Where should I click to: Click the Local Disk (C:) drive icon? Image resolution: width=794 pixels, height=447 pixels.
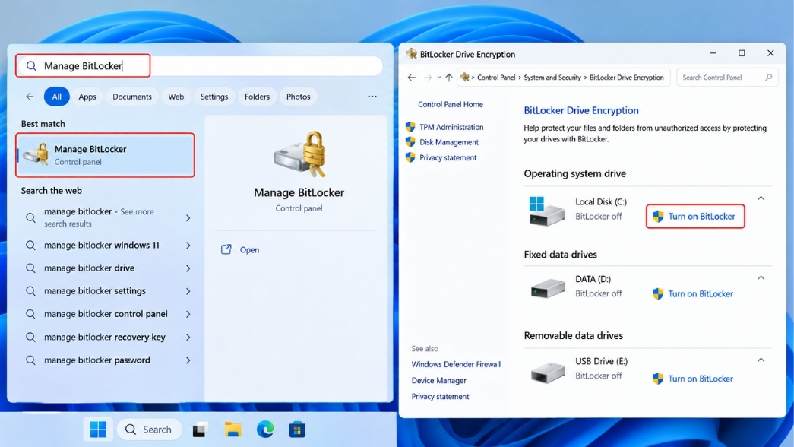click(x=546, y=211)
